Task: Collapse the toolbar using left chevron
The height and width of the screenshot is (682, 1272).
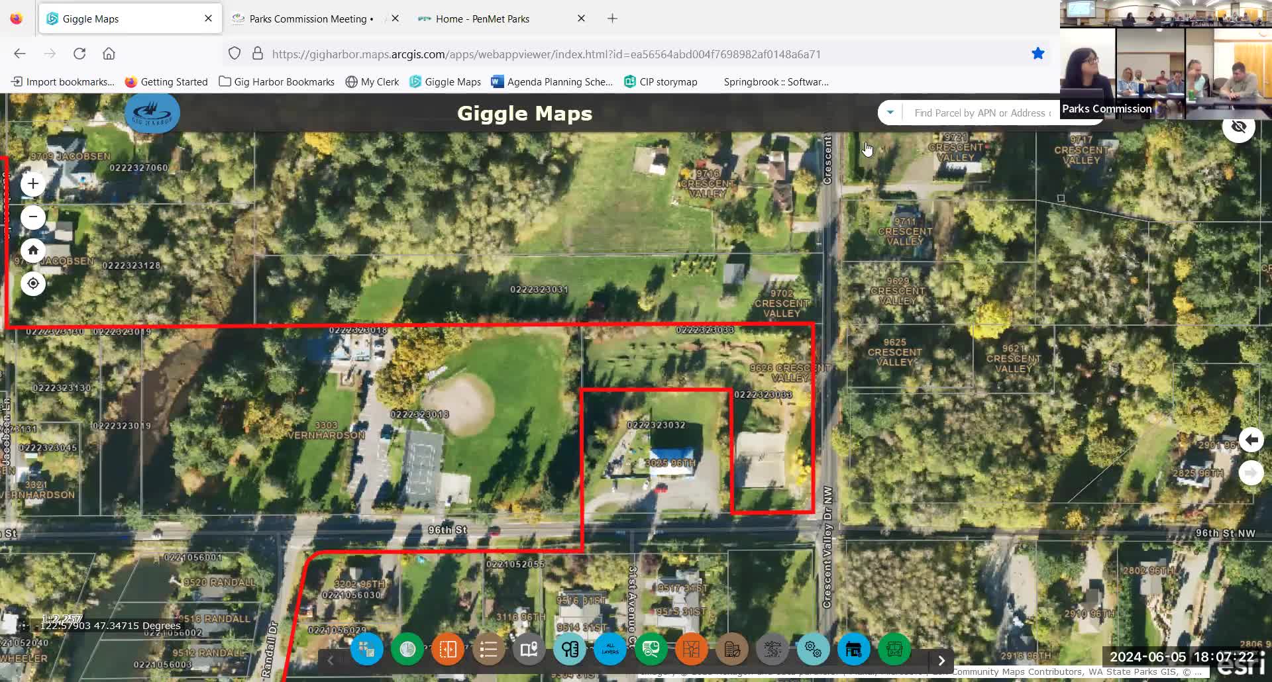Action: pos(330,660)
